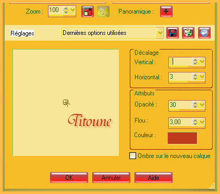Adjust the Flou value with spinner arrows
The image size is (220, 194).
[x=195, y=122]
